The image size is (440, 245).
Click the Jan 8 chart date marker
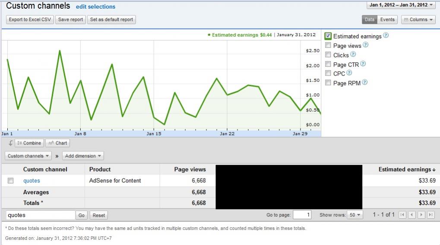(80, 134)
